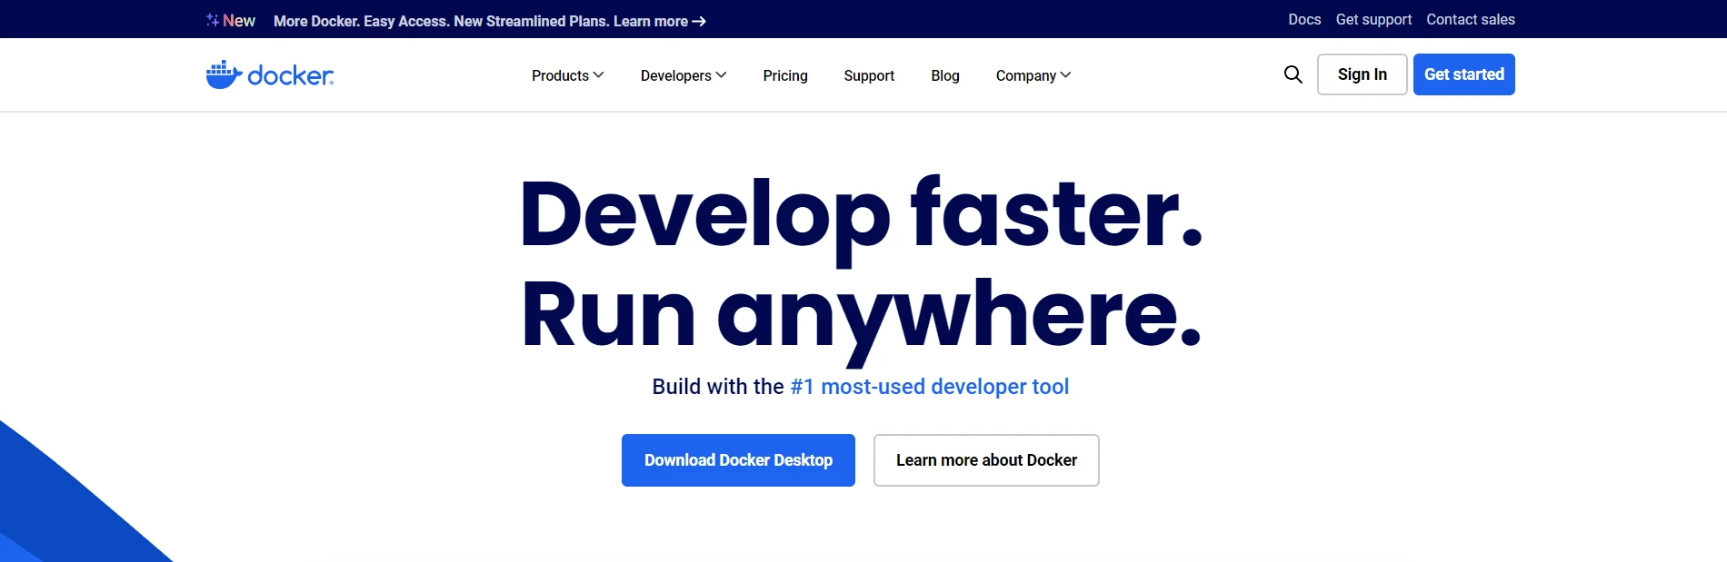The width and height of the screenshot is (1727, 562).
Task: Go to the Pricing page
Action: [785, 75]
